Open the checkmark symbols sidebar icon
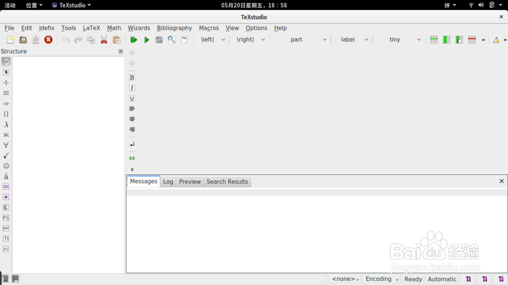 point(6,156)
